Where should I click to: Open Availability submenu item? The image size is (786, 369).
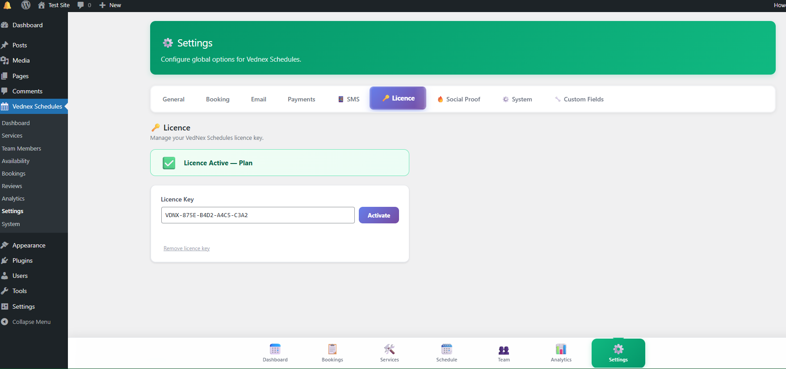click(16, 161)
